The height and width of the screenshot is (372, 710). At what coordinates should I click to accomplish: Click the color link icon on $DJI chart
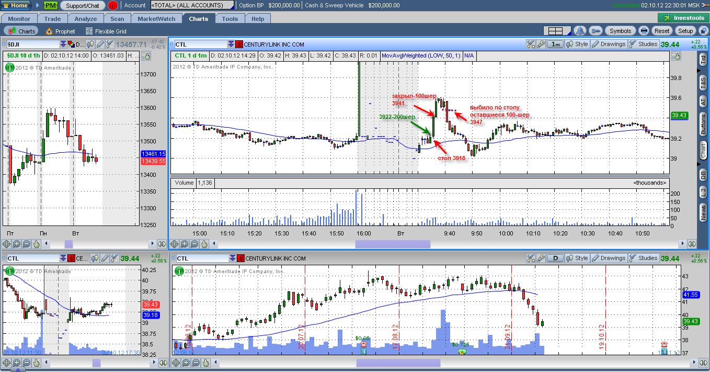tap(72, 44)
